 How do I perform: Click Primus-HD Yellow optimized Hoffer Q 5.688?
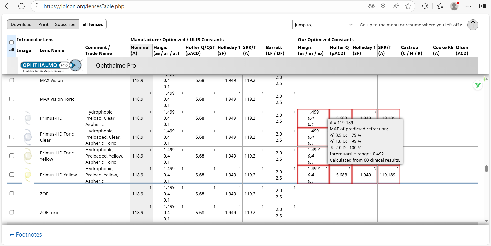tap(341, 175)
